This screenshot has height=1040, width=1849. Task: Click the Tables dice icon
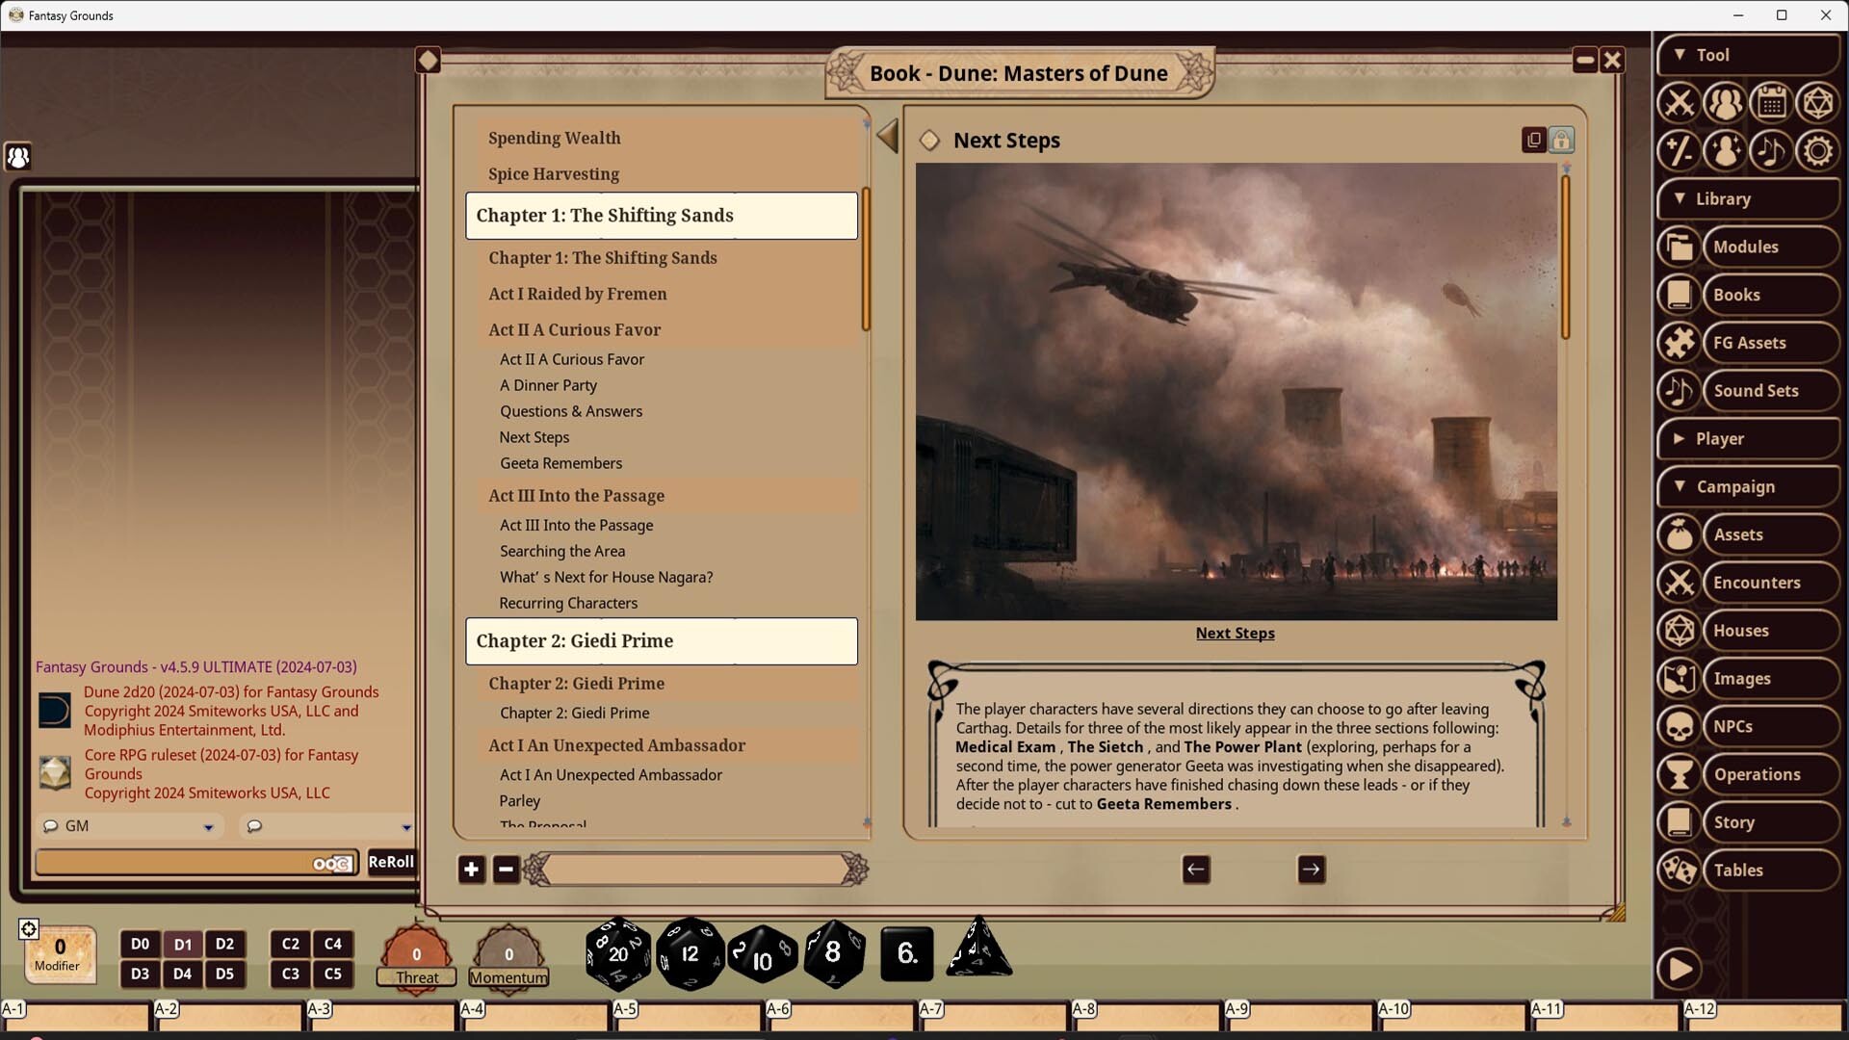[x=1679, y=871]
